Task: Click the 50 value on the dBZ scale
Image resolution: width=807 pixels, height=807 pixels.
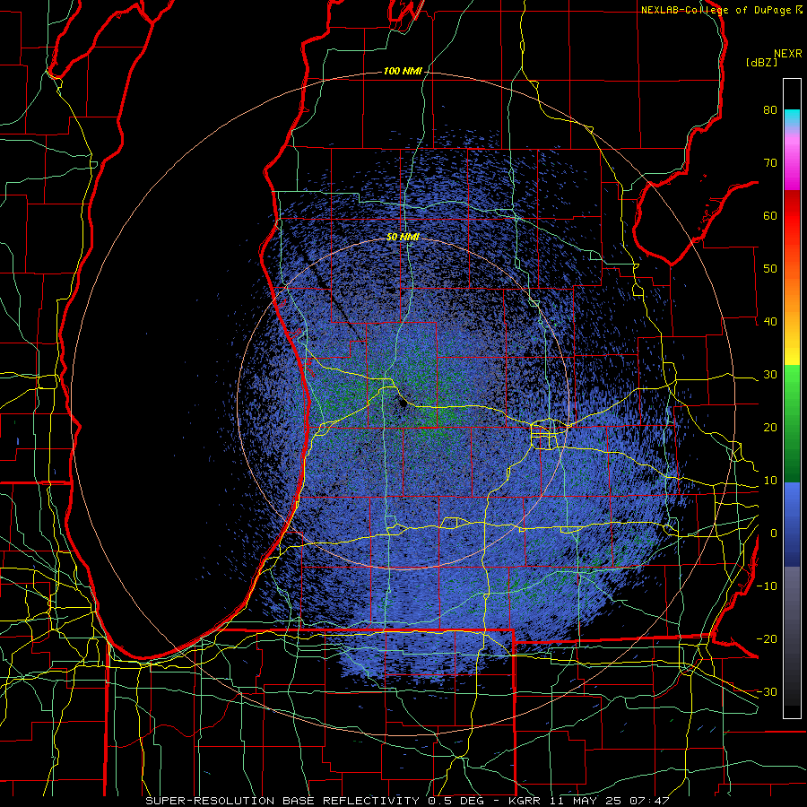Action: 770,269
